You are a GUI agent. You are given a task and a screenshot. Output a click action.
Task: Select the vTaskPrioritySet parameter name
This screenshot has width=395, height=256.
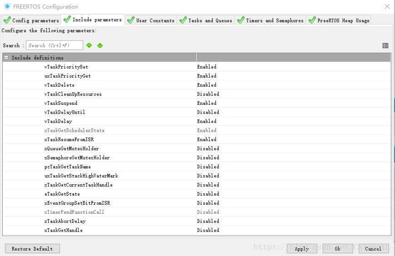(66, 67)
